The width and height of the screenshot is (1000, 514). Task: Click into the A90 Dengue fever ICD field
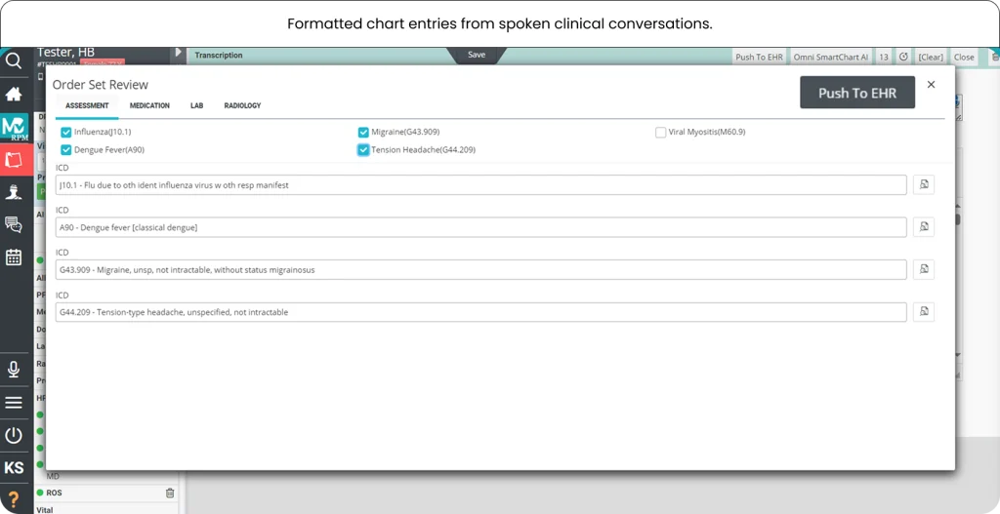pyautogui.click(x=480, y=227)
